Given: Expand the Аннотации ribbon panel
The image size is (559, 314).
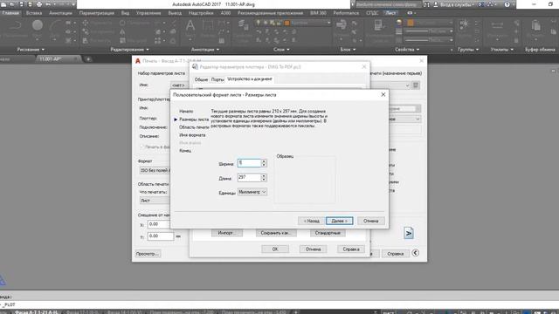Looking at the screenshot, I should pos(205,50).
